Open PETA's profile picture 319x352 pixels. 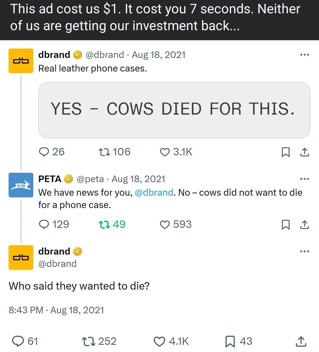coord(21,185)
